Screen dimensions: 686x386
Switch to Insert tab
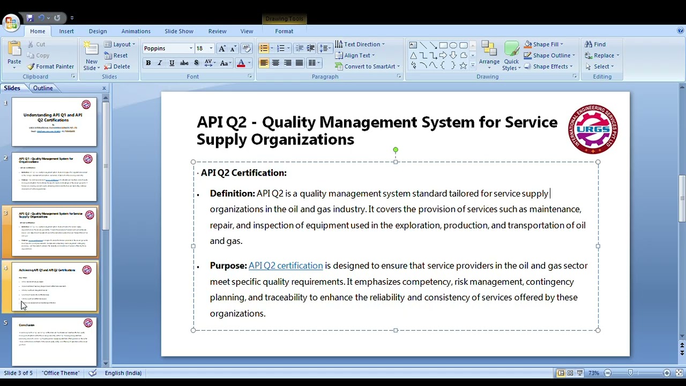tap(66, 31)
